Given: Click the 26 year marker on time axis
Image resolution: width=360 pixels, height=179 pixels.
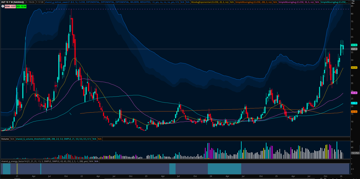Looking at the screenshot, I should click(x=341, y=177).
